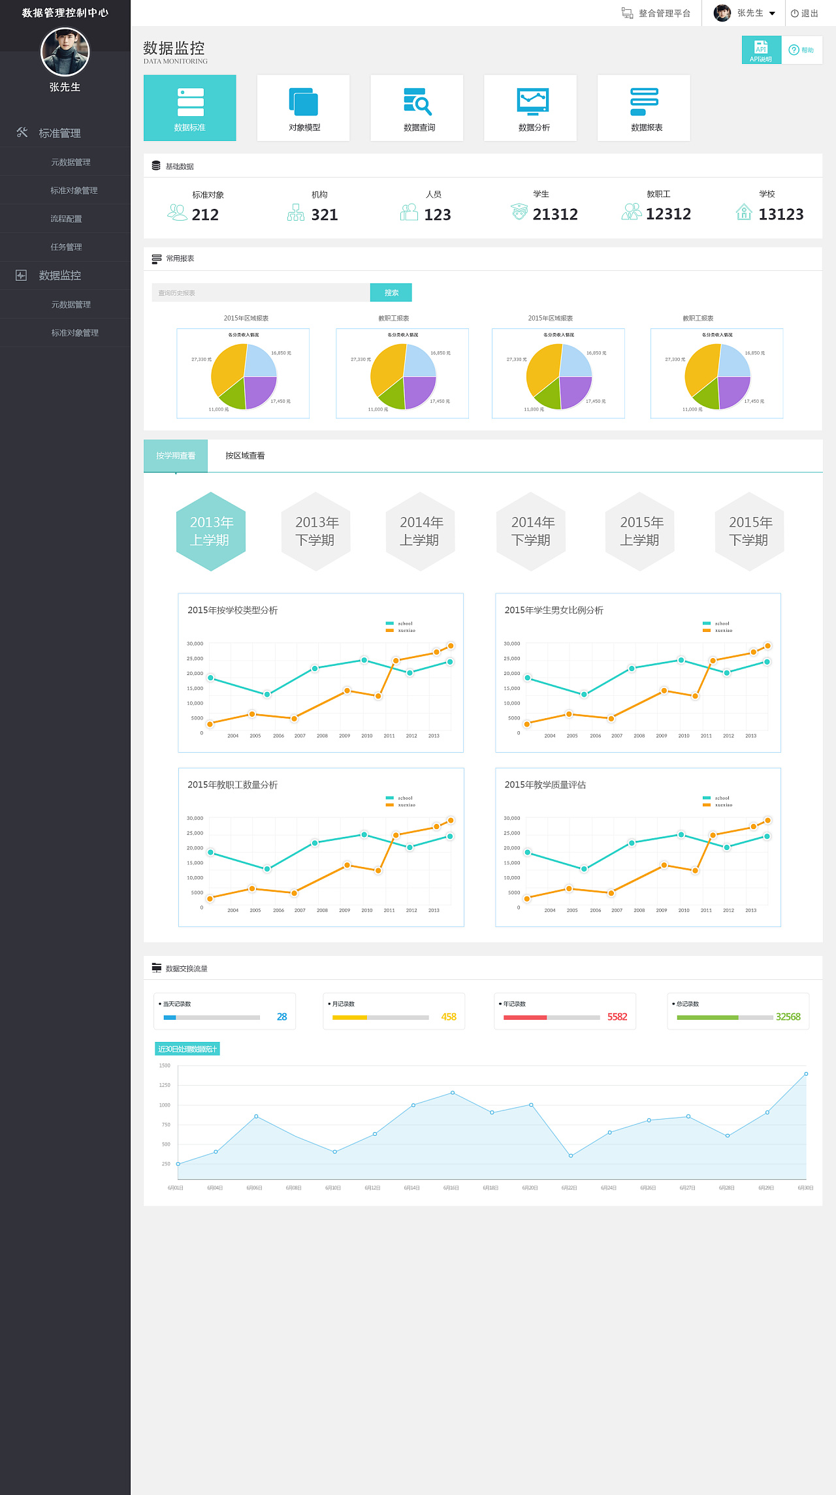Click the API说明 icon button
Image resolution: width=836 pixels, height=1495 pixels.
point(762,50)
